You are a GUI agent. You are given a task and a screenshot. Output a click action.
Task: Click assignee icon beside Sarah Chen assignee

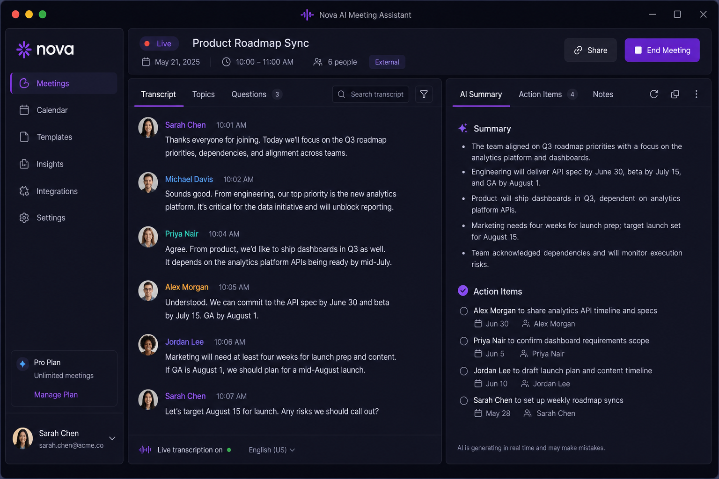pos(528,414)
